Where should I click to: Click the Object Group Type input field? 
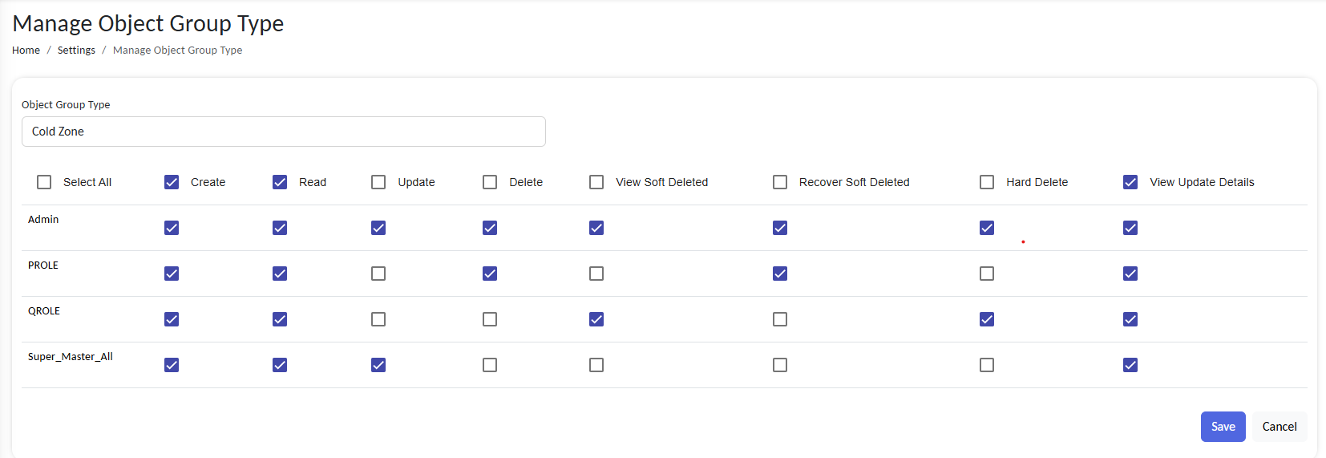tap(283, 132)
